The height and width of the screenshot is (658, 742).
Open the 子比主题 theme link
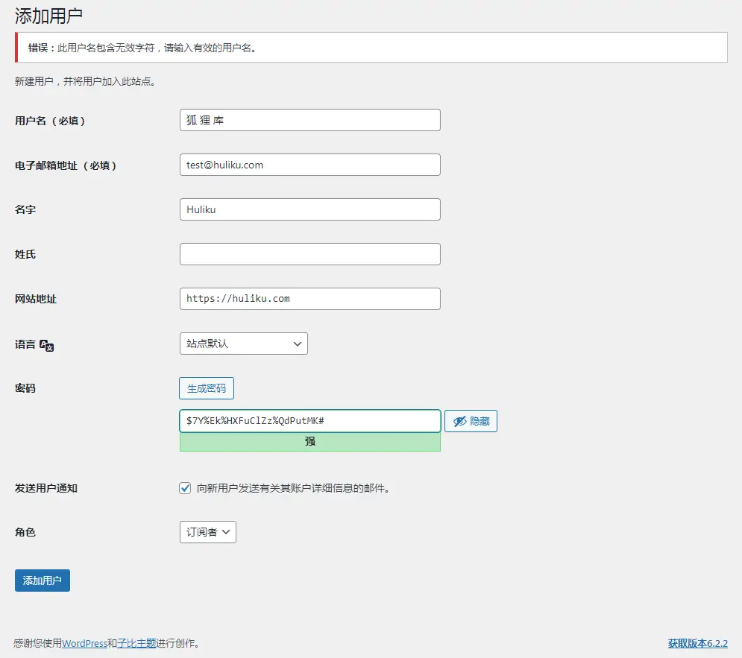point(136,643)
